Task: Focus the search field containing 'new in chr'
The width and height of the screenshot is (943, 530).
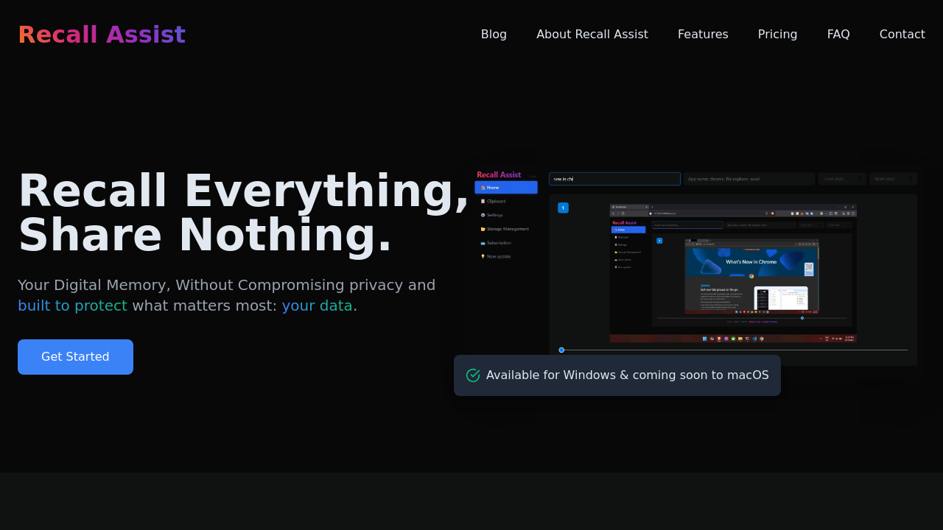Action: (614, 179)
